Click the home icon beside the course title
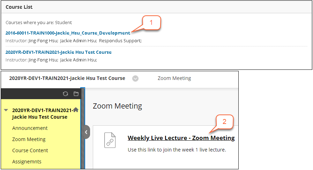Screen dimensions: 313x170 76,110
